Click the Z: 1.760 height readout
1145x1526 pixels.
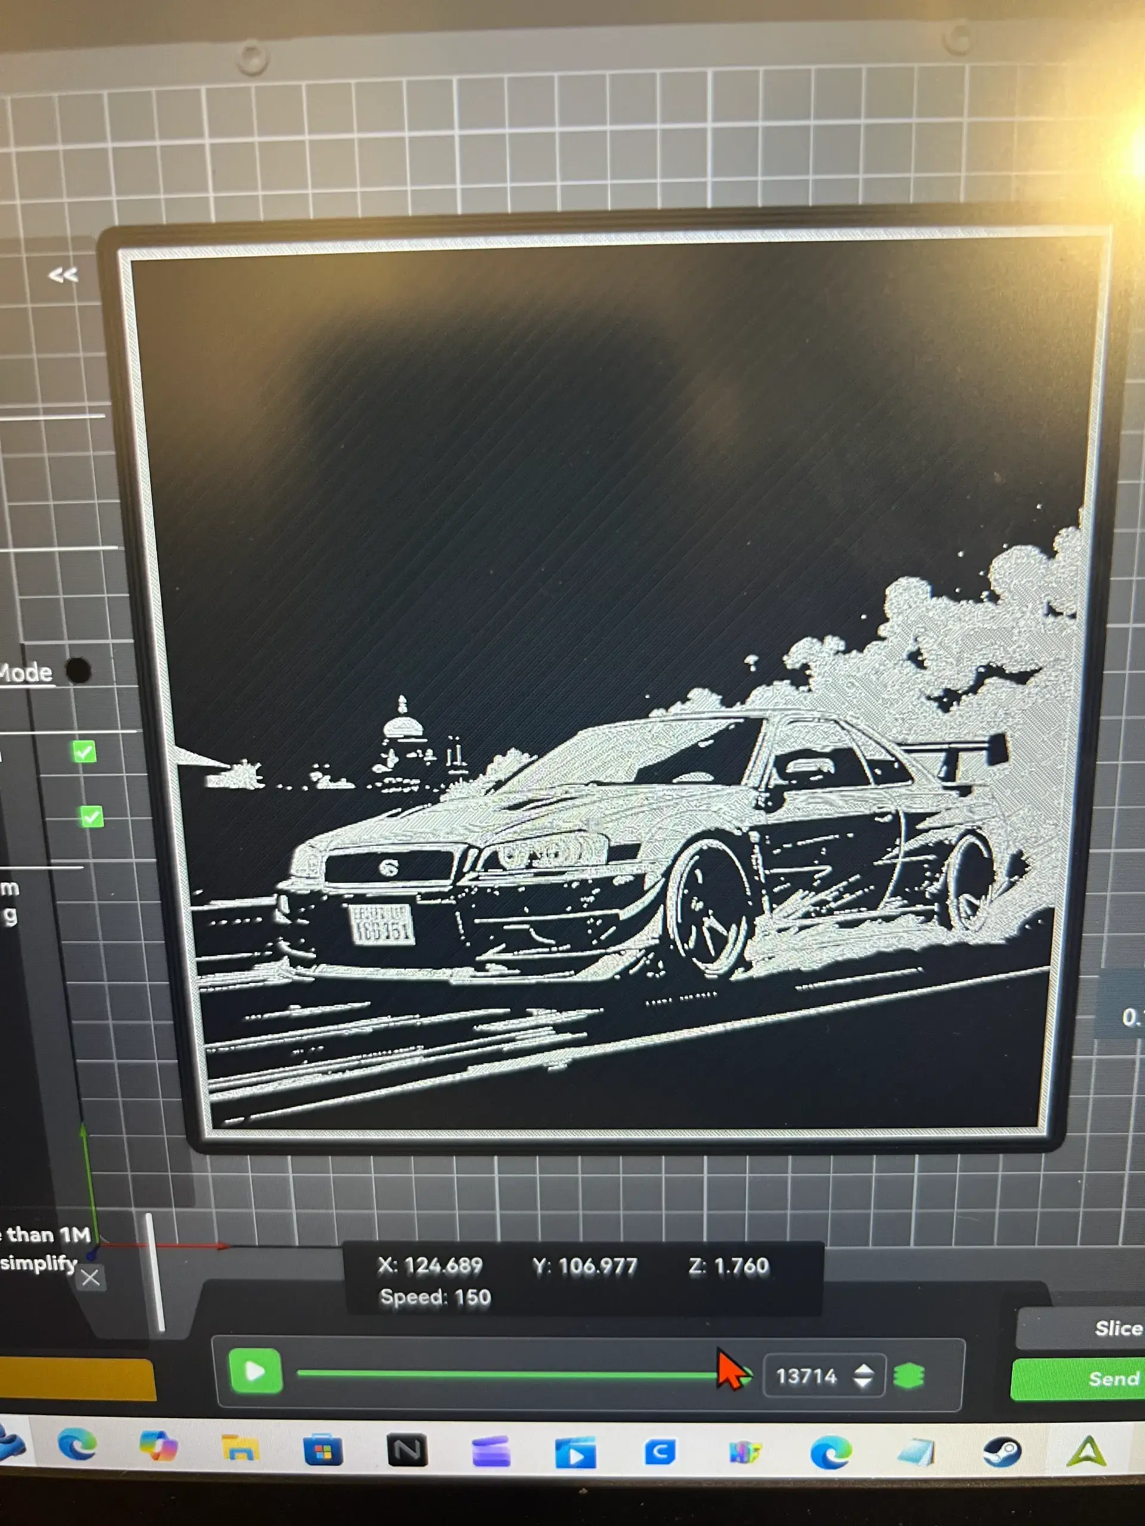[x=729, y=1266]
